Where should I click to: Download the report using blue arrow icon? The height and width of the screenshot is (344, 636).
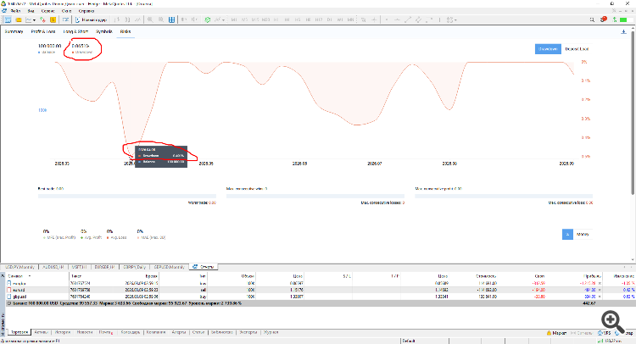(623, 31)
